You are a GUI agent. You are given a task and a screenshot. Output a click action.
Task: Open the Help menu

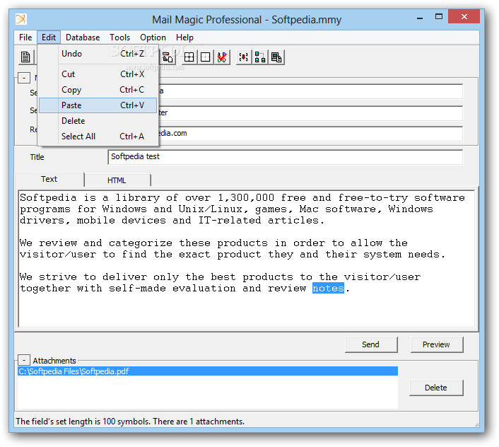pyautogui.click(x=184, y=37)
